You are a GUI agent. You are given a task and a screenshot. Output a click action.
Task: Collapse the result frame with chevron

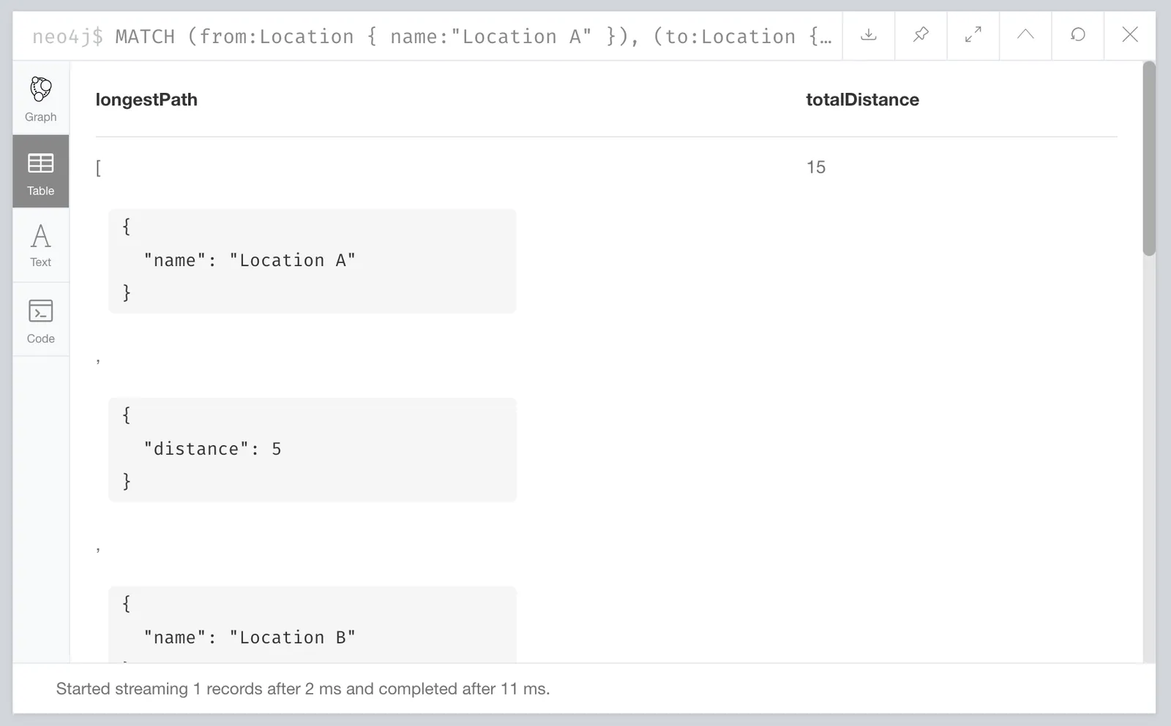[x=1025, y=35]
